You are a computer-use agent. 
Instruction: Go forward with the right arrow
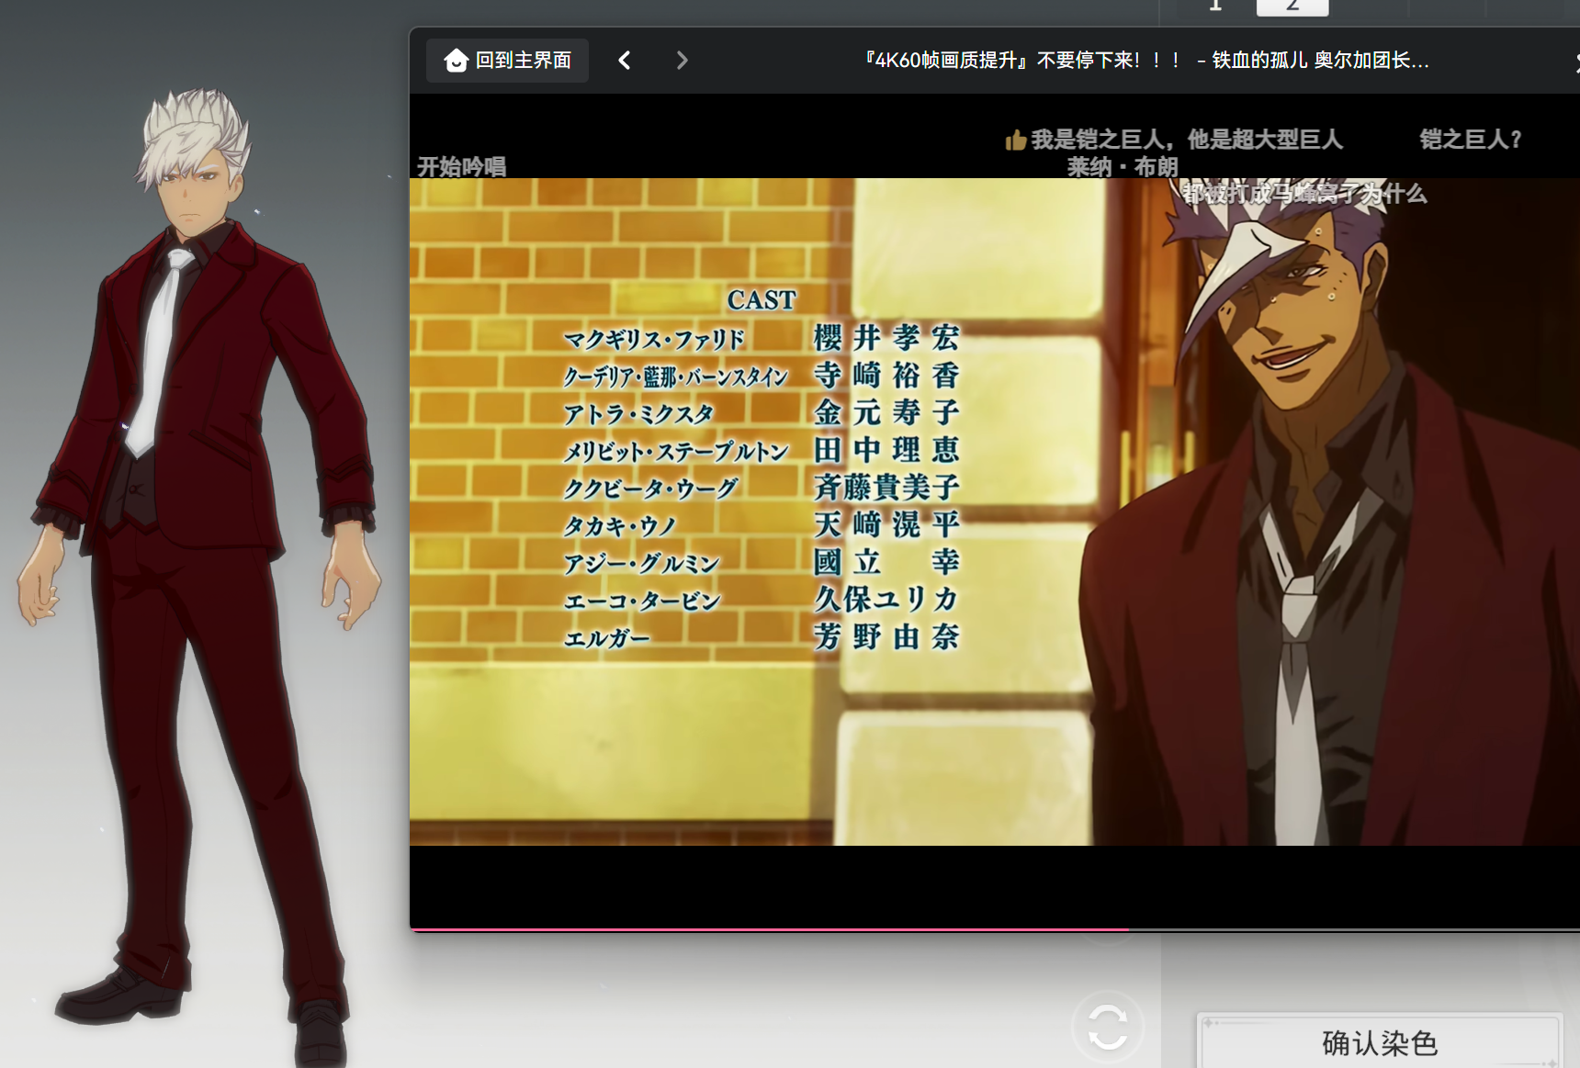(682, 61)
